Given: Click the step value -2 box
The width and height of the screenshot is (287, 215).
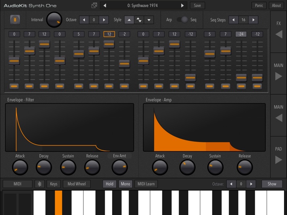Looking at the screenshot, I should pos(124,34).
